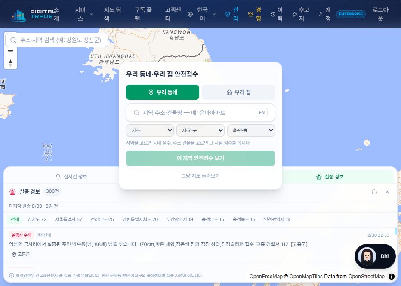Filter alerts by 부산광역시 19
The image size is (401, 286).
[180, 219]
